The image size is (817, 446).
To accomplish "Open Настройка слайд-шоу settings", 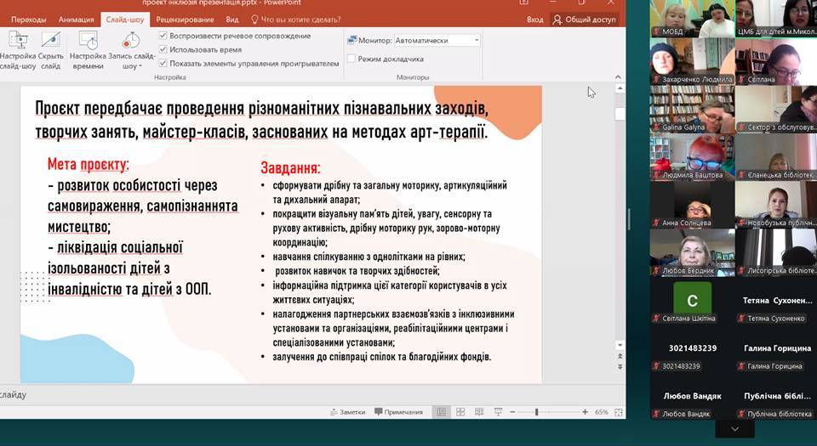I will [17, 49].
